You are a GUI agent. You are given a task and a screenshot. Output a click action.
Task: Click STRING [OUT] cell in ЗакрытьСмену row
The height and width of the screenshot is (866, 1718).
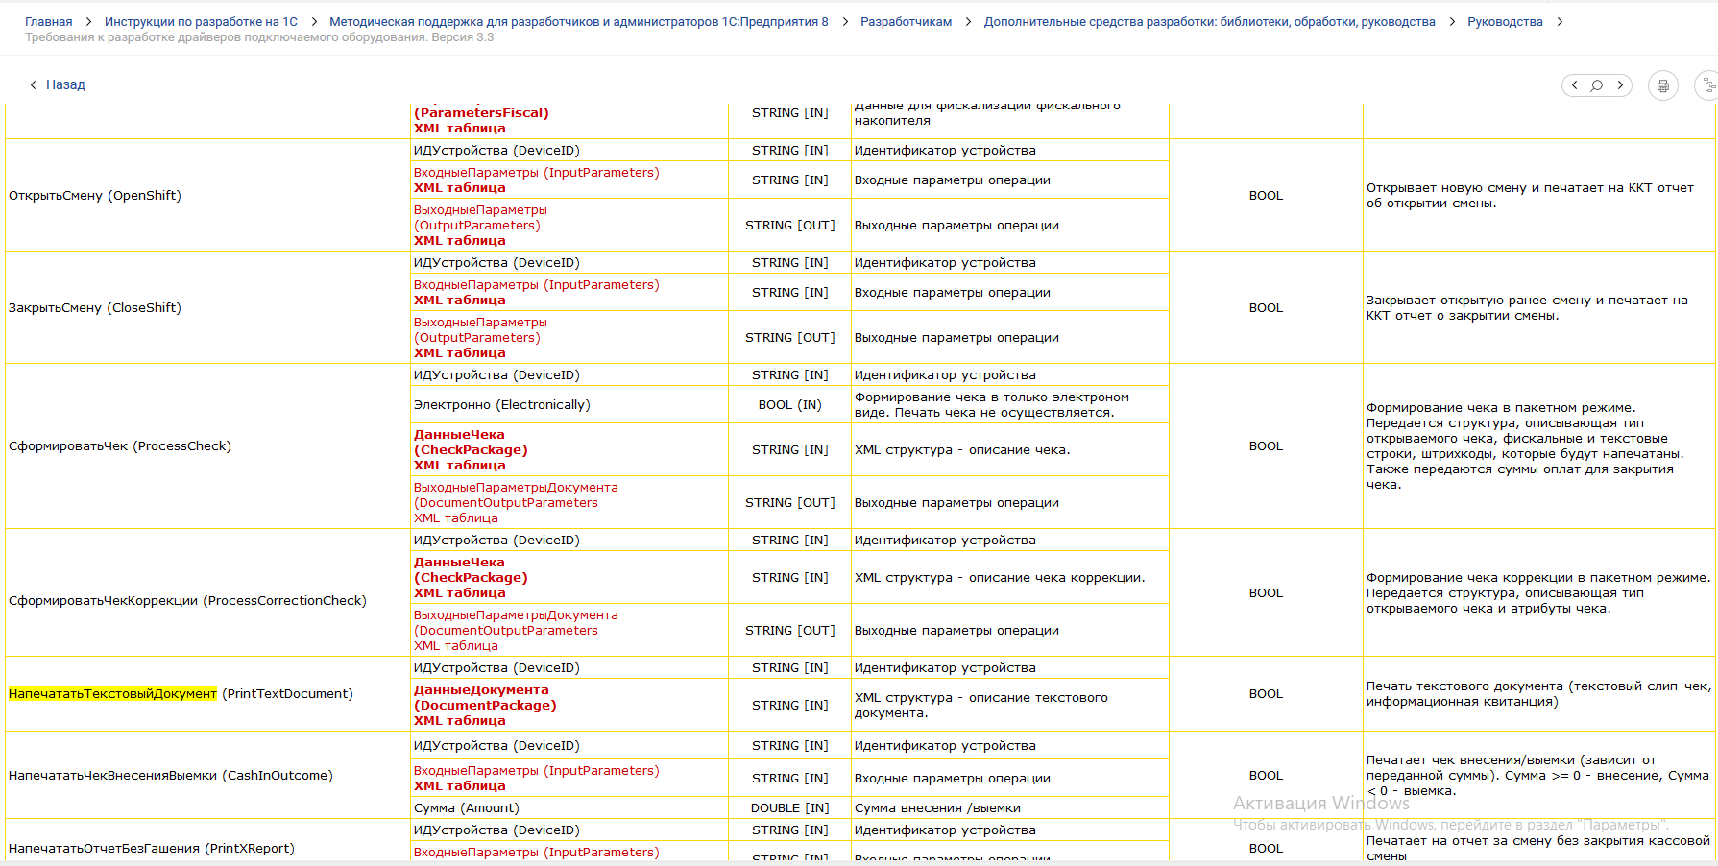click(x=789, y=338)
